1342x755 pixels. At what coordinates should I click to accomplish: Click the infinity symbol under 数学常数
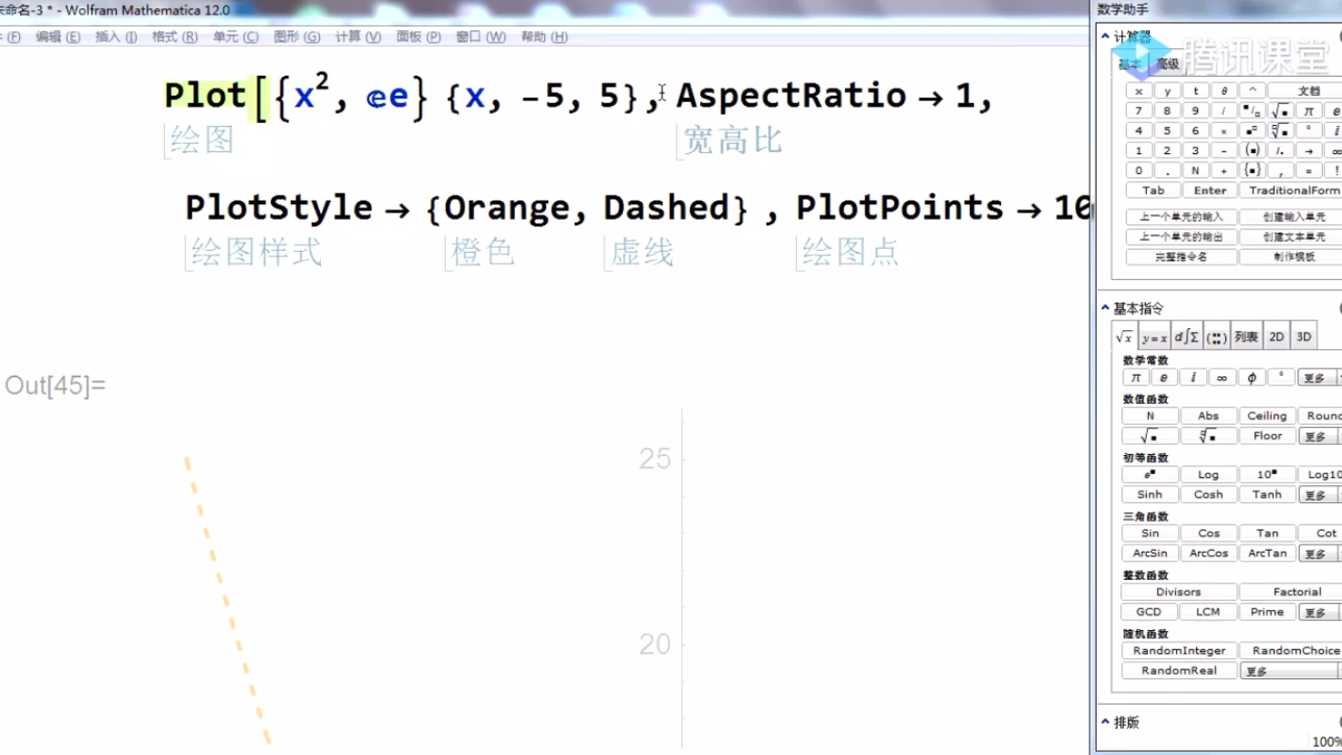pyautogui.click(x=1222, y=377)
